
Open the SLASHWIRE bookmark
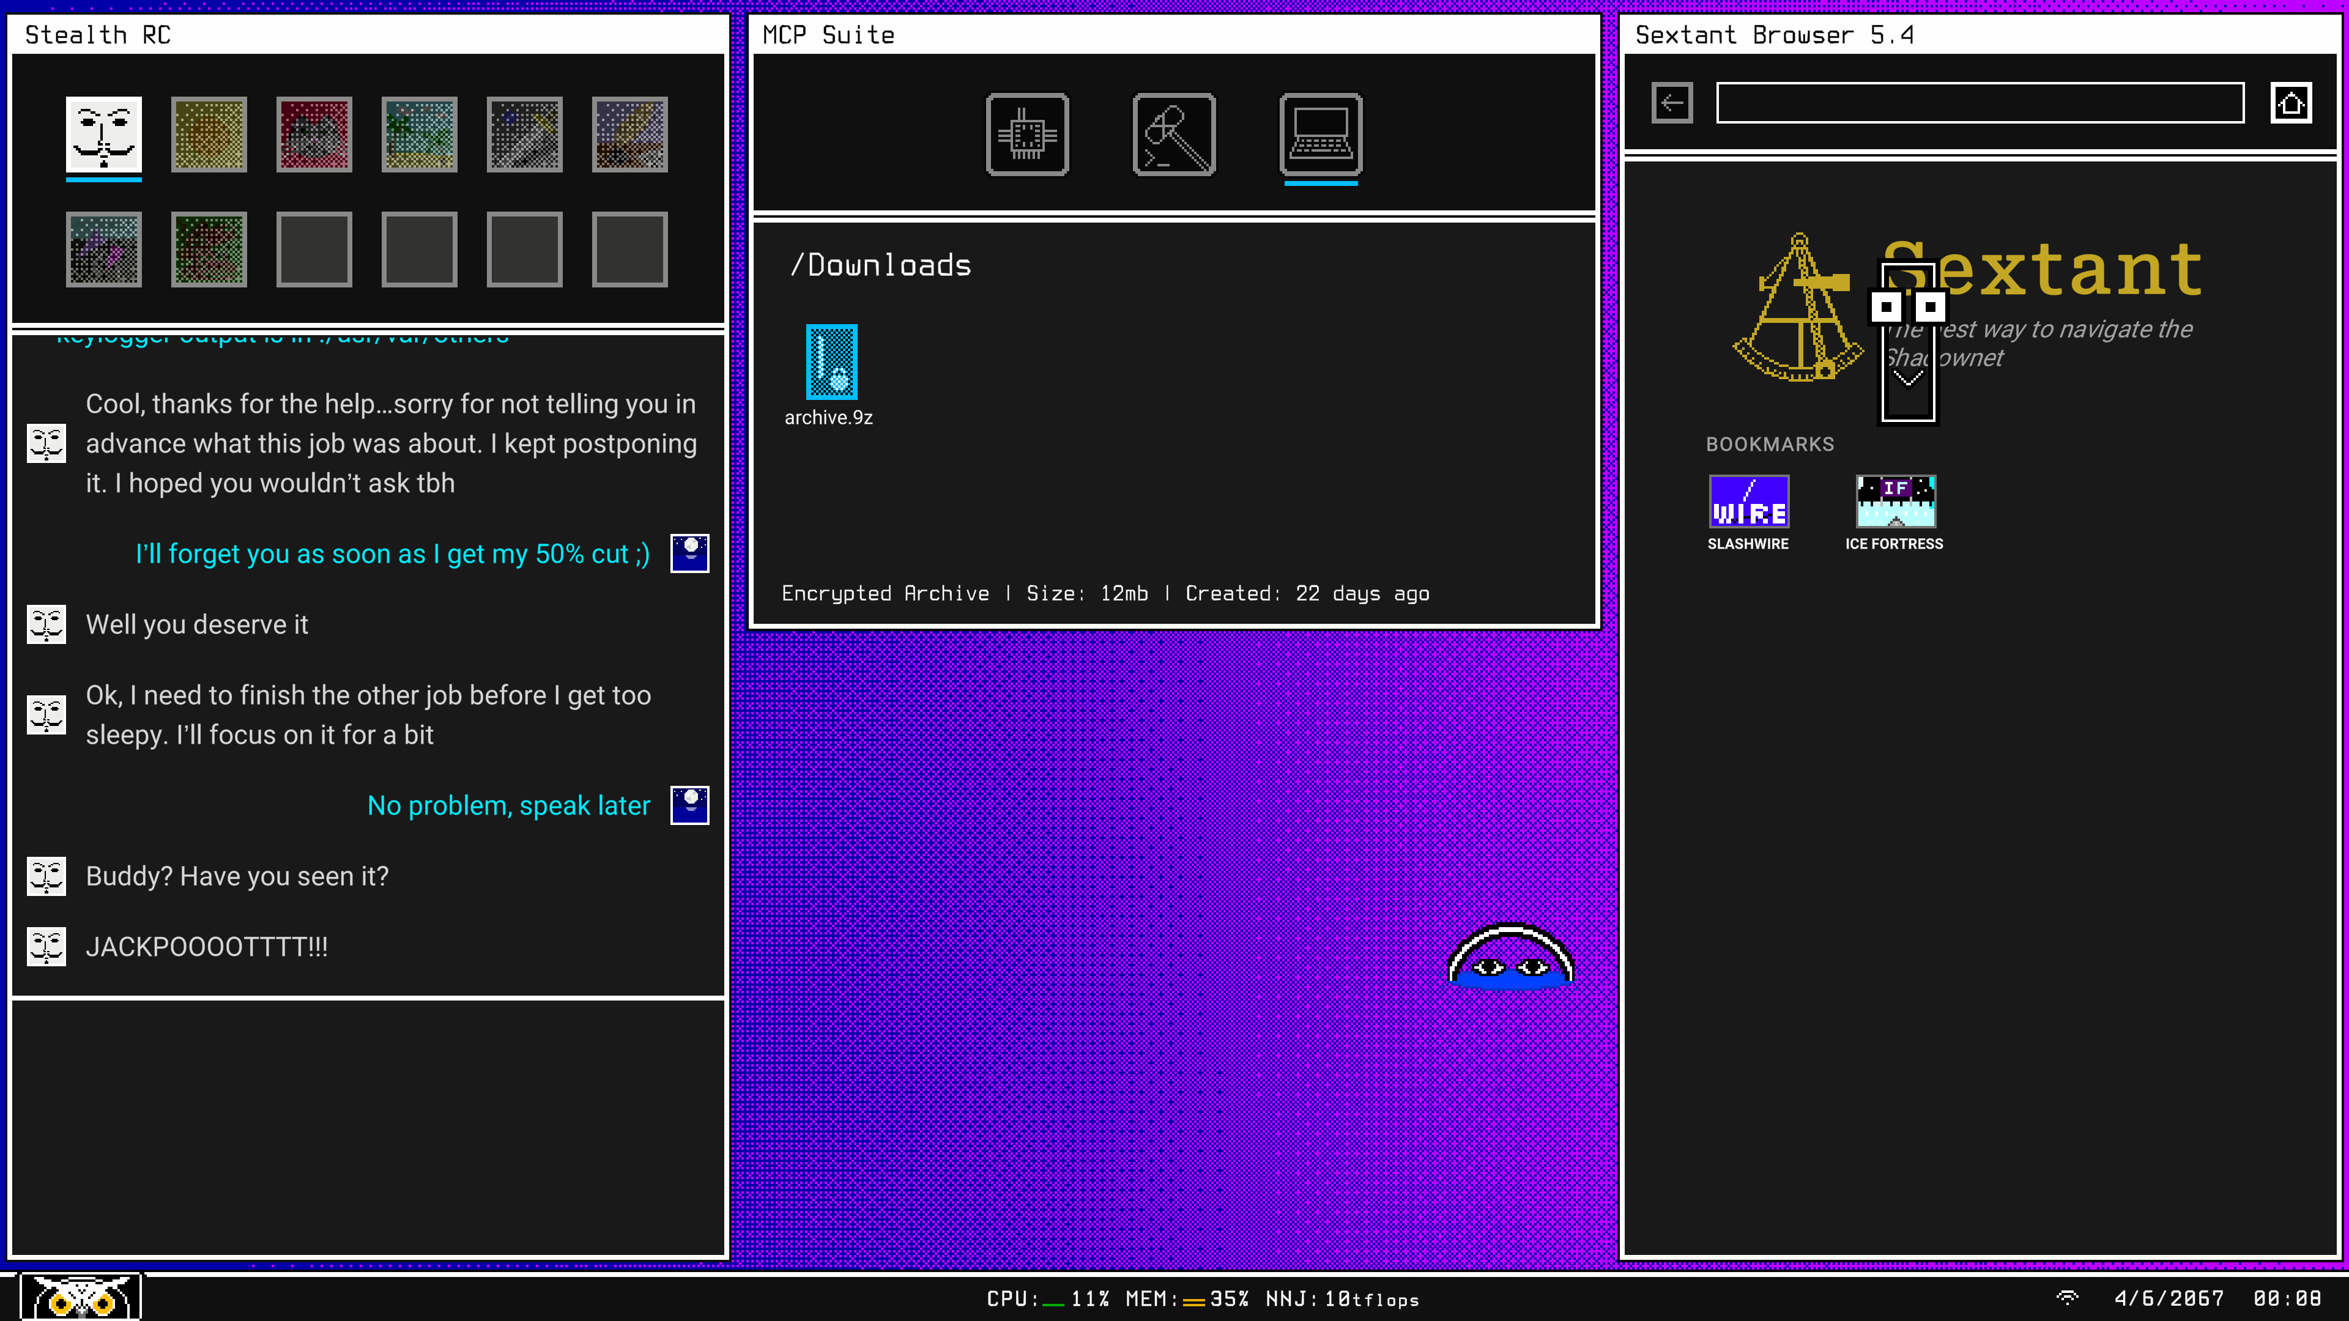[x=1748, y=502]
